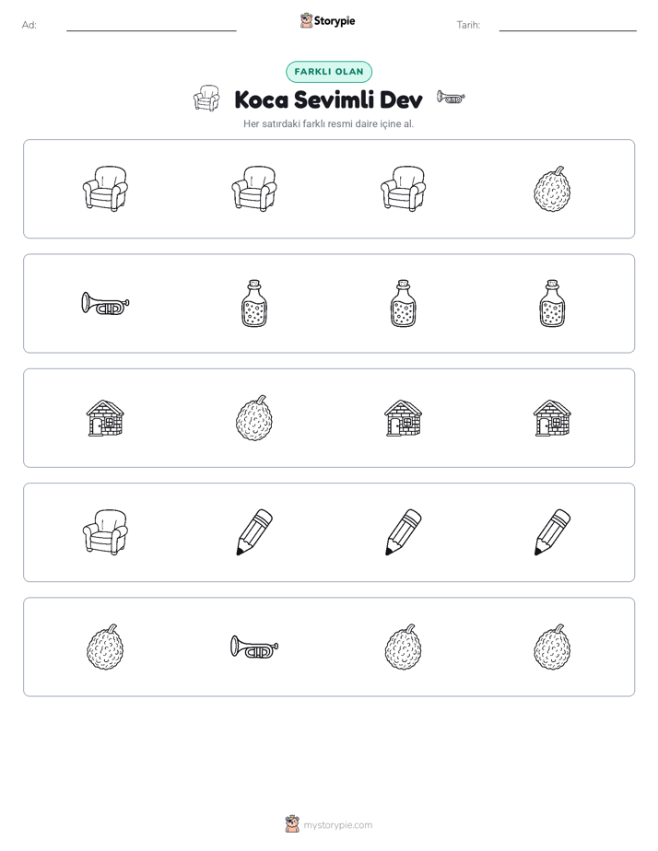Select the middle pencil in row four
Screen dimensions: 658x851
point(404,532)
